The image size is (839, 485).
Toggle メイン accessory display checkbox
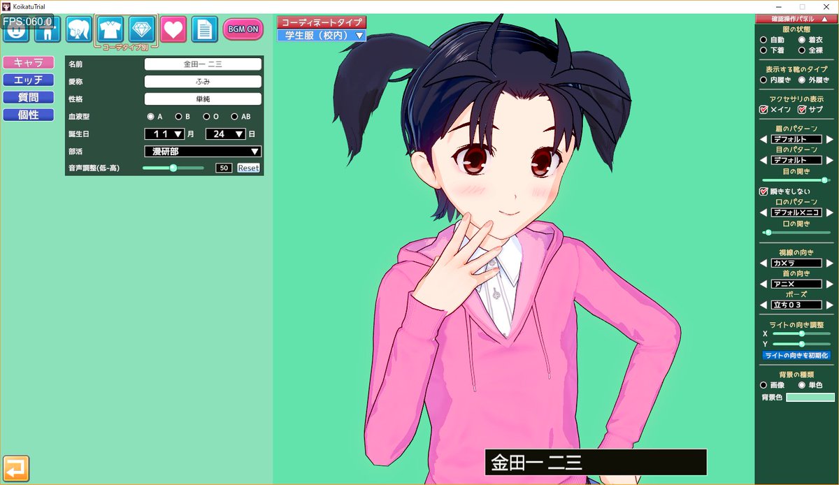[x=764, y=110]
